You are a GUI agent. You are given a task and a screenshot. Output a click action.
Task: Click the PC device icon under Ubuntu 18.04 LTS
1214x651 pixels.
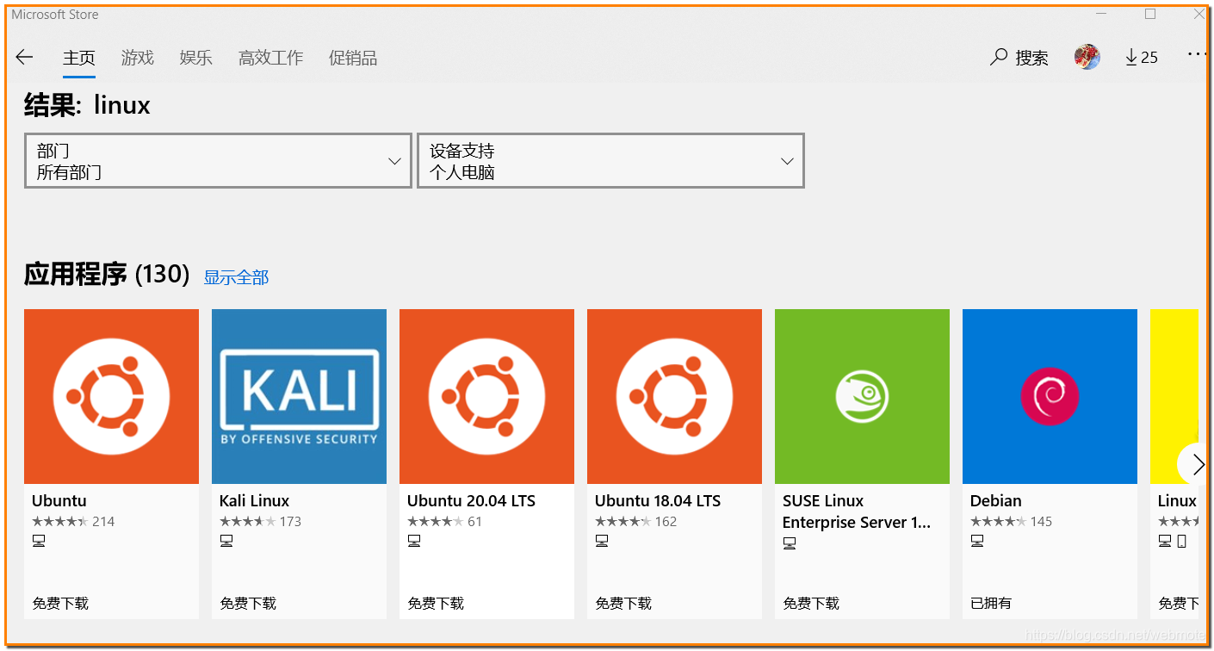602,541
